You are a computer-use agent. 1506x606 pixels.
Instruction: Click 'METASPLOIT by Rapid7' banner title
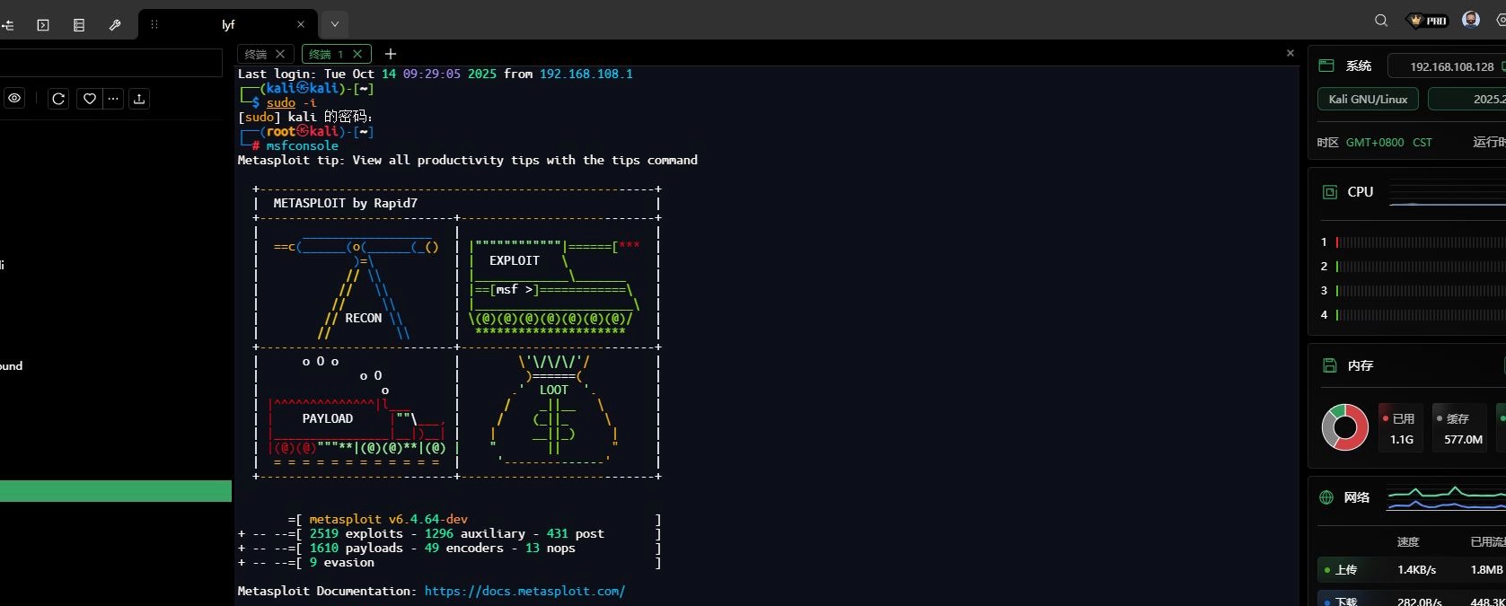345,203
